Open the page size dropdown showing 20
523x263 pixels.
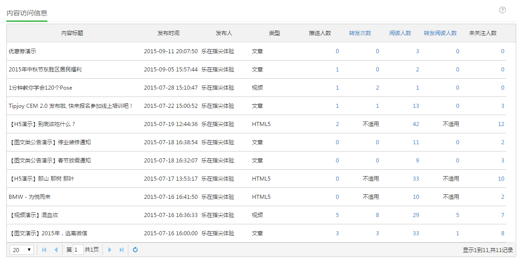pyautogui.click(x=21, y=250)
